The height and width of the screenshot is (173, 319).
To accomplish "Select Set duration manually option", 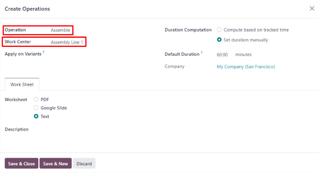I will pyautogui.click(x=219, y=40).
